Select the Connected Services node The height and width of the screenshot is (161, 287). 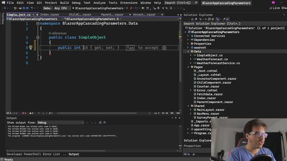coord(209,36)
